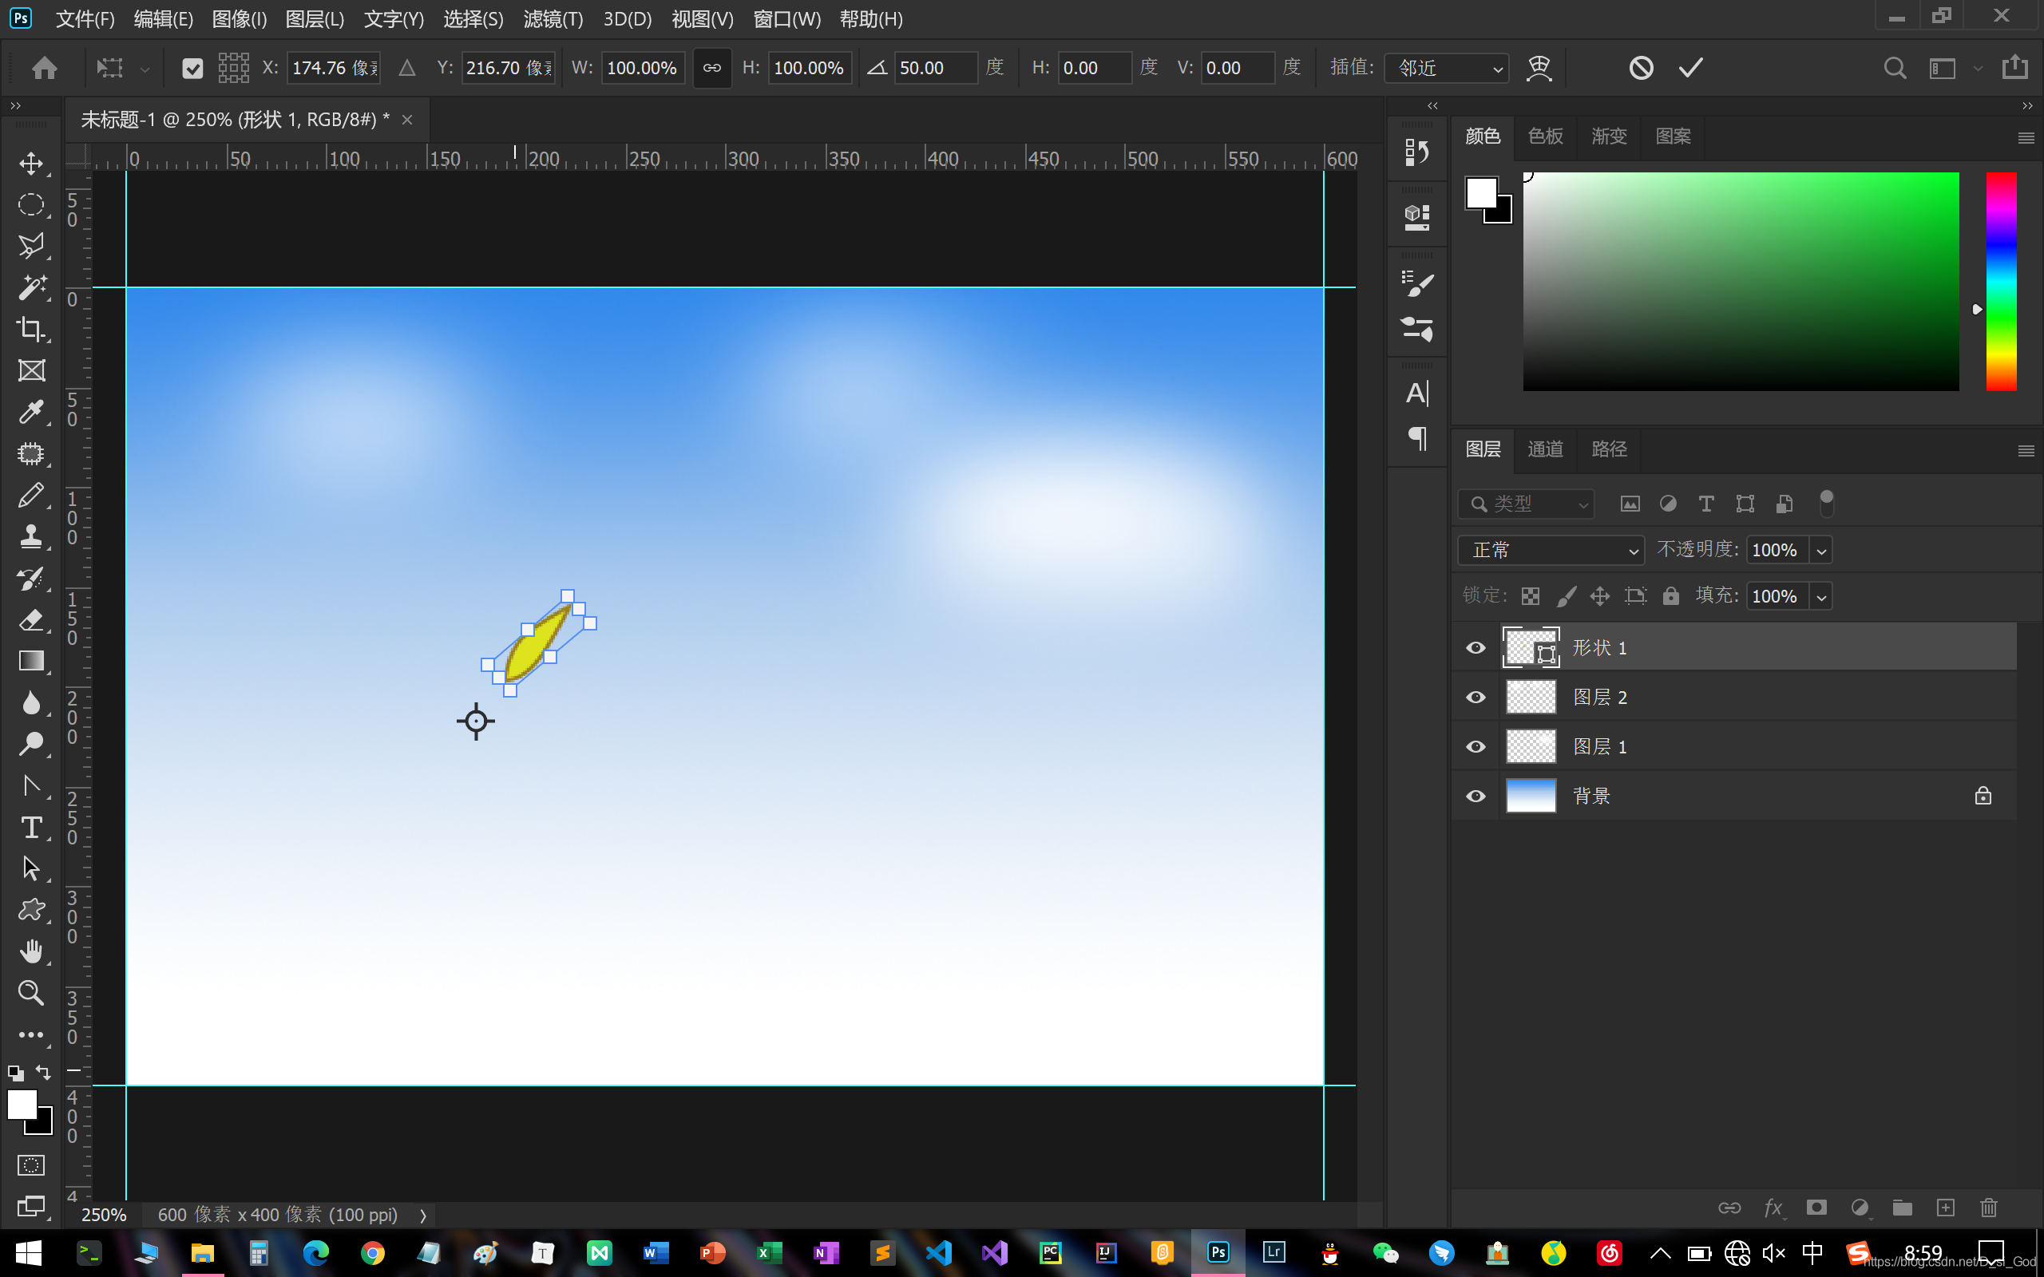The width and height of the screenshot is (2044, 1277).
Task: Expand the 填充 fill dropdown arrow
Action: coord(1821,596)
